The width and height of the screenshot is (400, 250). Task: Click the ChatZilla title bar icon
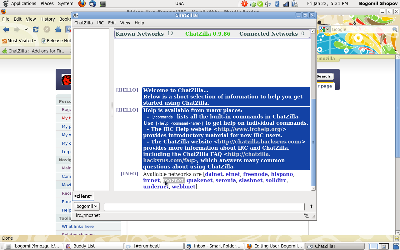[x=76, y=15]
